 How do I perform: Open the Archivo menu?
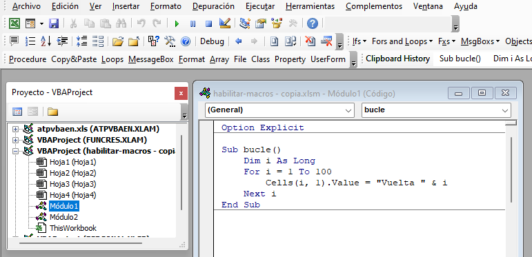pos(26,6)
